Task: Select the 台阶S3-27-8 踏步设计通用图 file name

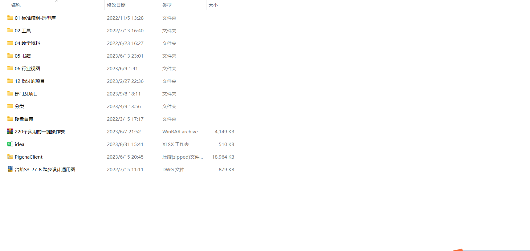Action: (45, 170)
